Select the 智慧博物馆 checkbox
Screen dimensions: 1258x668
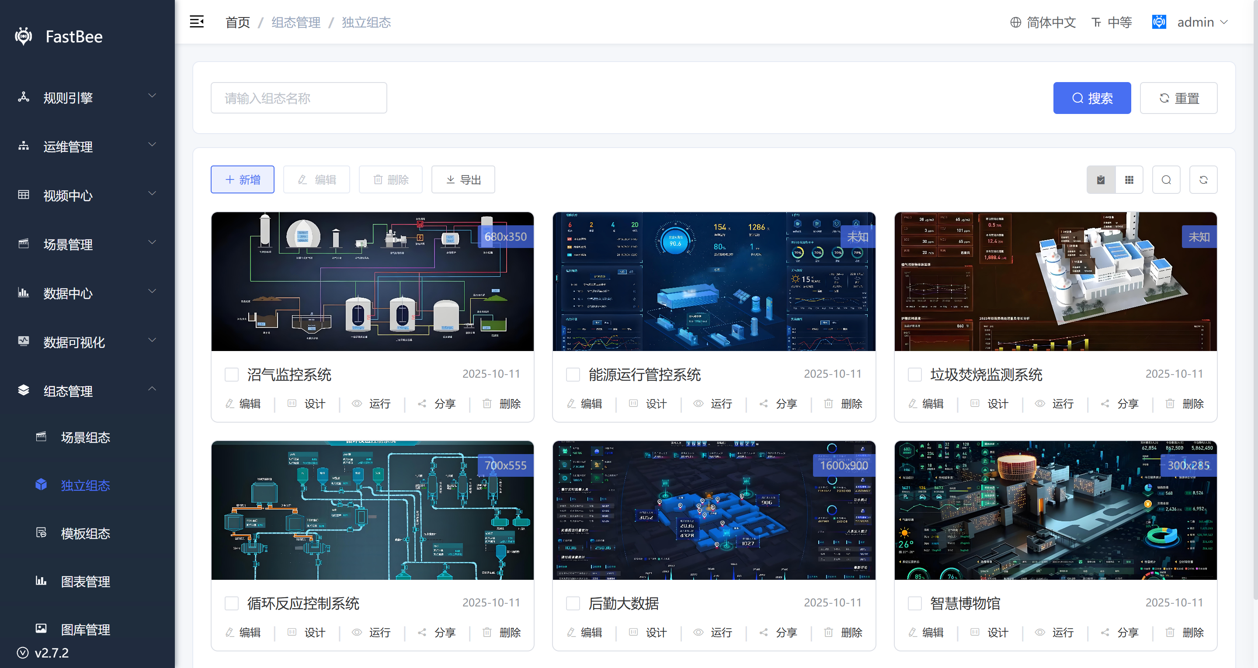914,603
